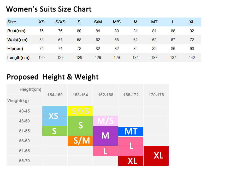Select the 170-176 height column header

point(156,95)
